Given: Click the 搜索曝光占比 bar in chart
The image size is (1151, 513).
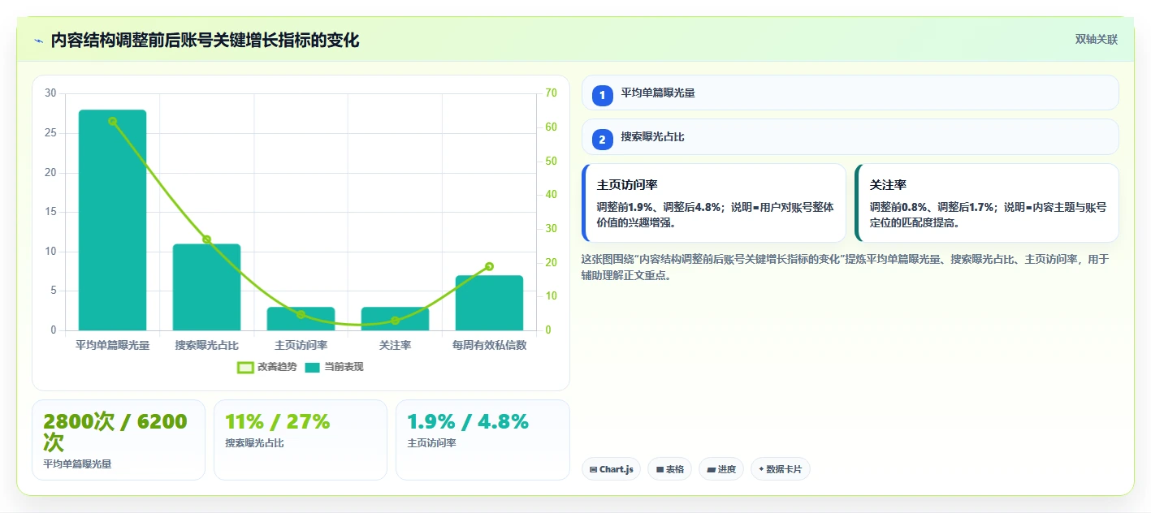Looking at the screenshot, I should pos(206,287).
